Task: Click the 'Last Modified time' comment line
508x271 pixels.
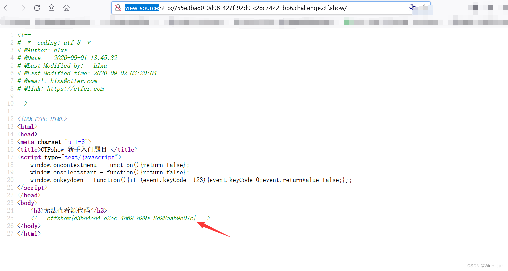Action: tap(87, 73)
